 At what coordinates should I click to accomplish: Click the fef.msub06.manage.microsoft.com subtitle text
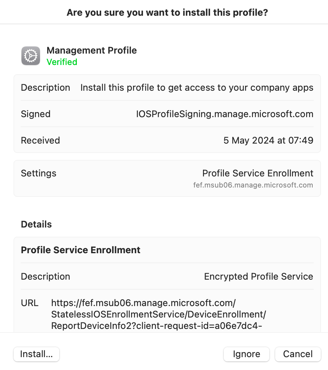(x=253, y=185)
